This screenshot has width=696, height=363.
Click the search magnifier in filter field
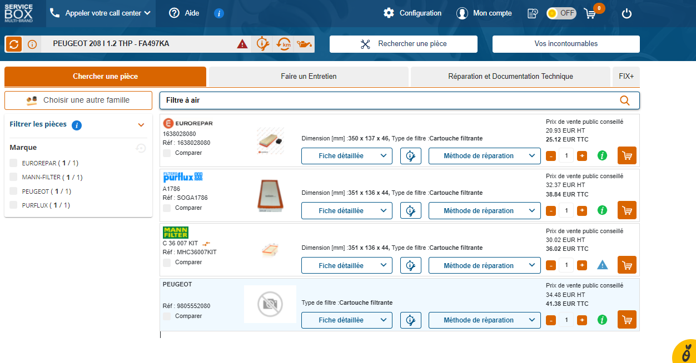(624, 100)
